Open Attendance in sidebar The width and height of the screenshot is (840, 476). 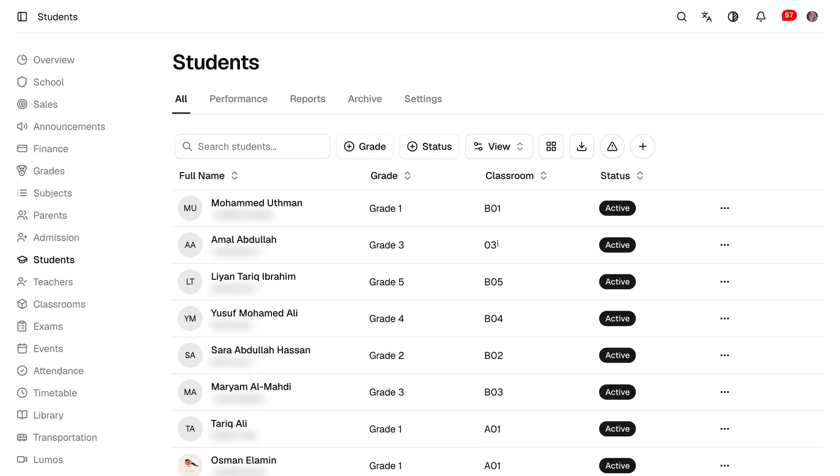[50, 371]
